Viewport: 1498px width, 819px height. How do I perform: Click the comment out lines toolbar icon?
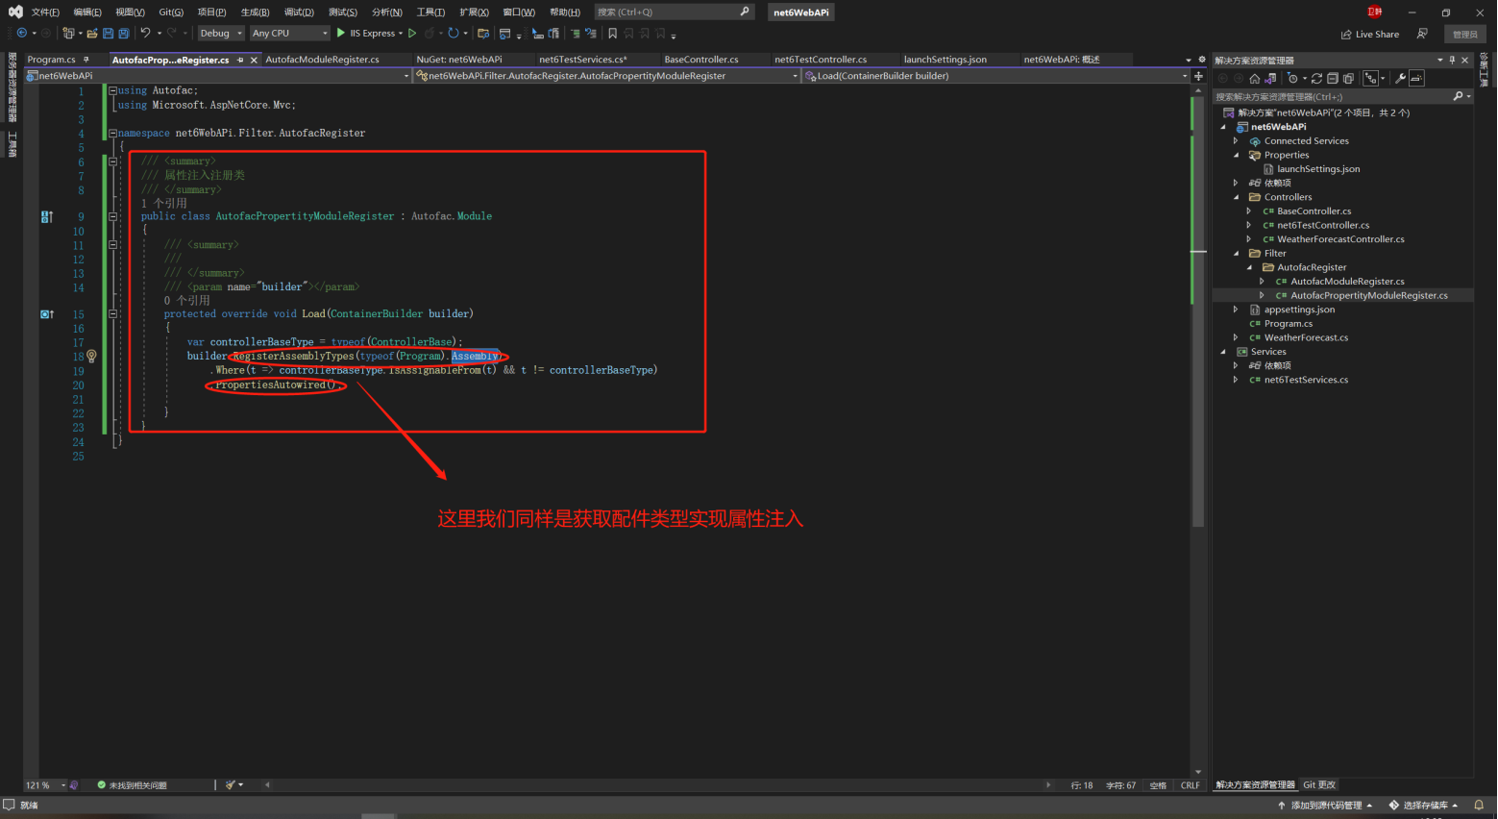click(575, 33)
